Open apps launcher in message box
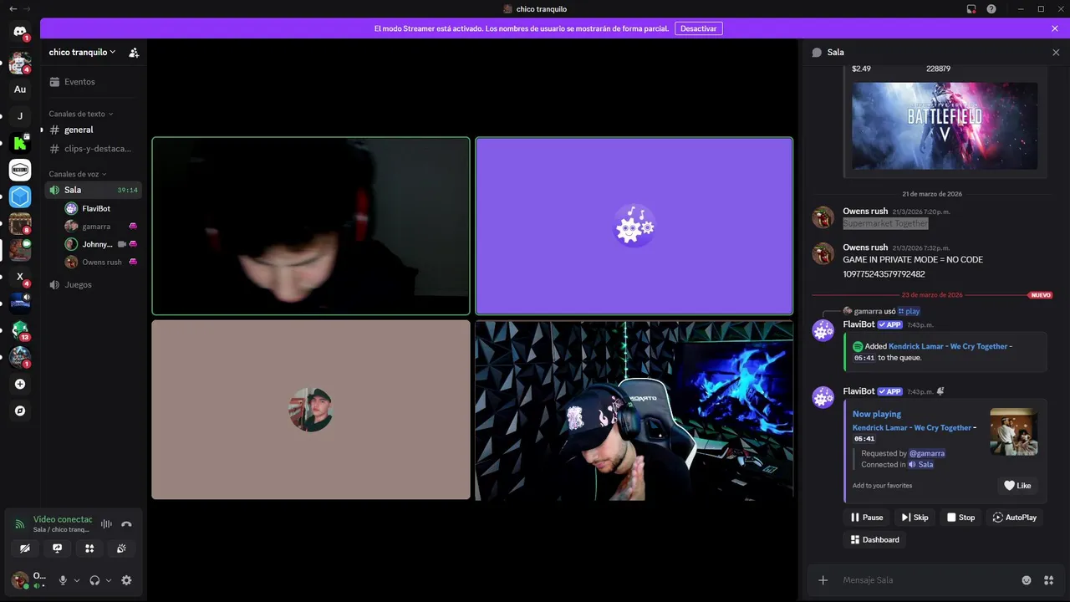The height and width of the screenshot is (602, 1070). pos(1049,580)
